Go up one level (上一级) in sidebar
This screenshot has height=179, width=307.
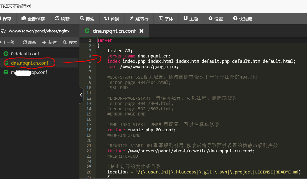[7, 42]
